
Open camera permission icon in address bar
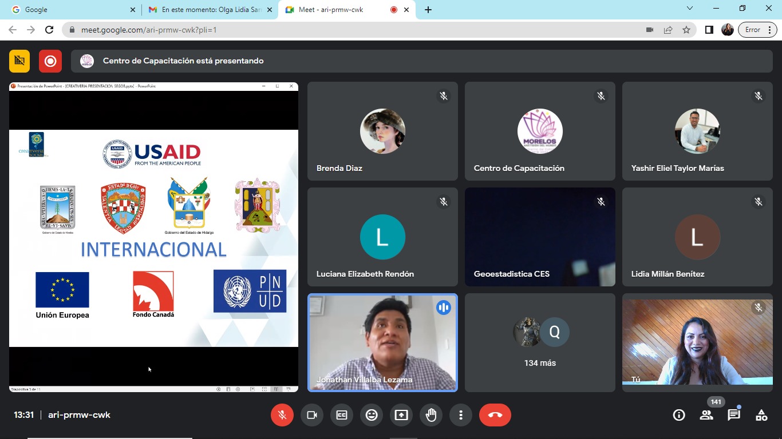[x=650, y=30]
